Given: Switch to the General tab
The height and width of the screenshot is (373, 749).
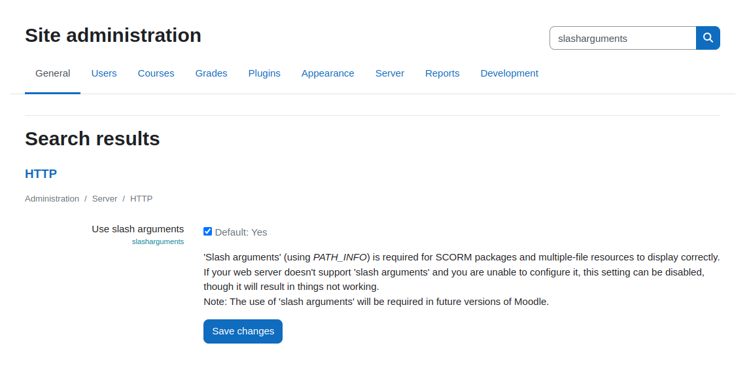Looking at the screenshot, I should point(52,73).
